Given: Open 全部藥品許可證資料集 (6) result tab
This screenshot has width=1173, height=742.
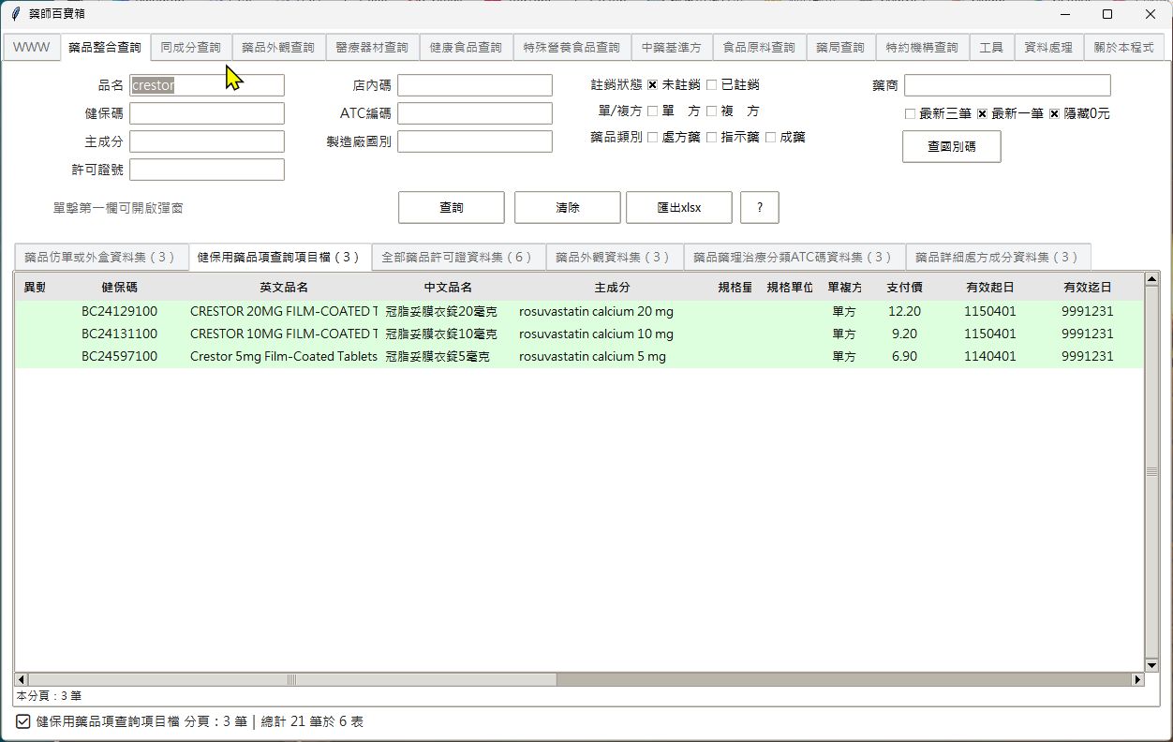Looking at the screenshot, I should tap(457, 257).
